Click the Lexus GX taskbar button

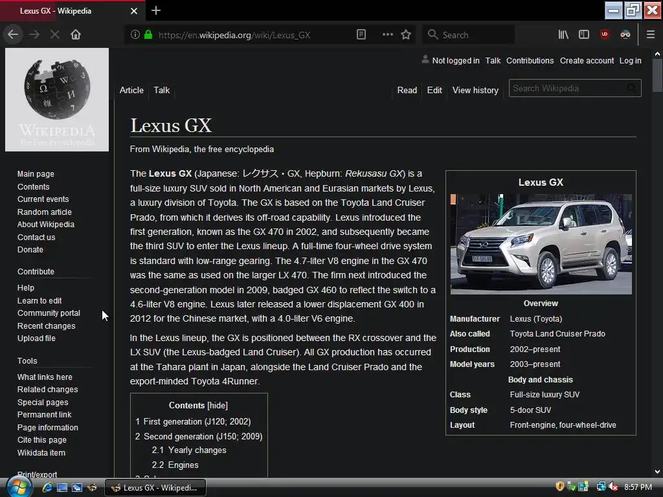point(155,487)
